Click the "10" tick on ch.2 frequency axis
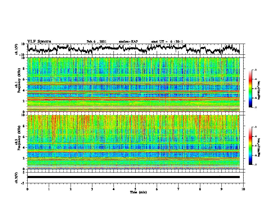 pos(23,115)
